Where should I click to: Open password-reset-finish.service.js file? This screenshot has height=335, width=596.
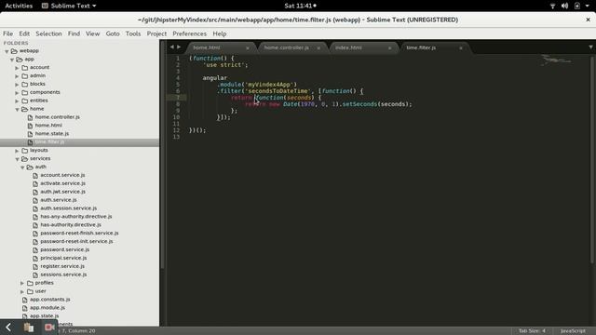click(x=79, y=234)
